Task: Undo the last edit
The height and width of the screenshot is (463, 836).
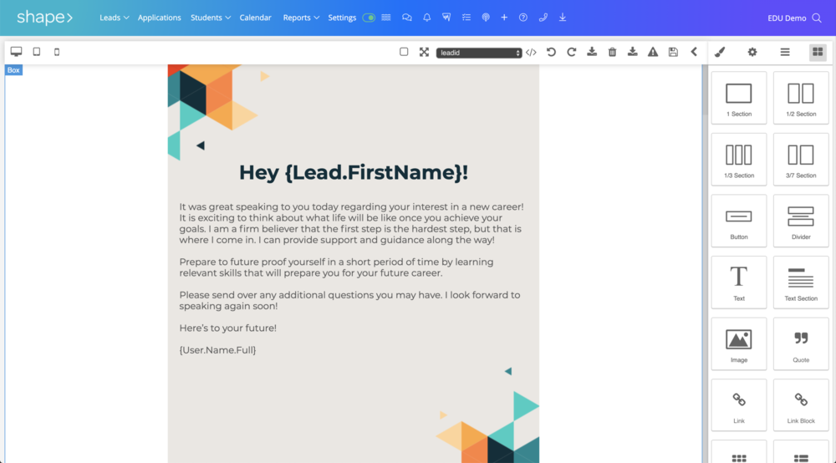Action: 551,52
